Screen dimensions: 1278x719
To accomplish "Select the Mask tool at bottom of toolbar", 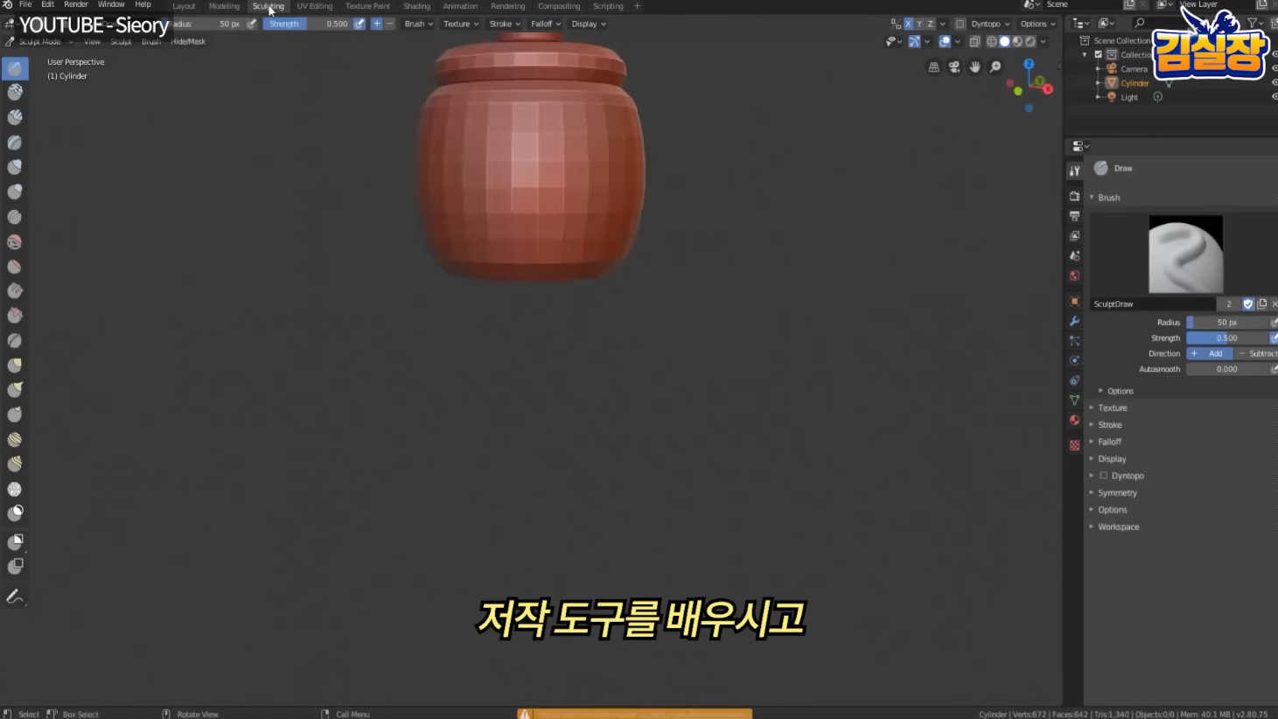I will coord(14,513).
